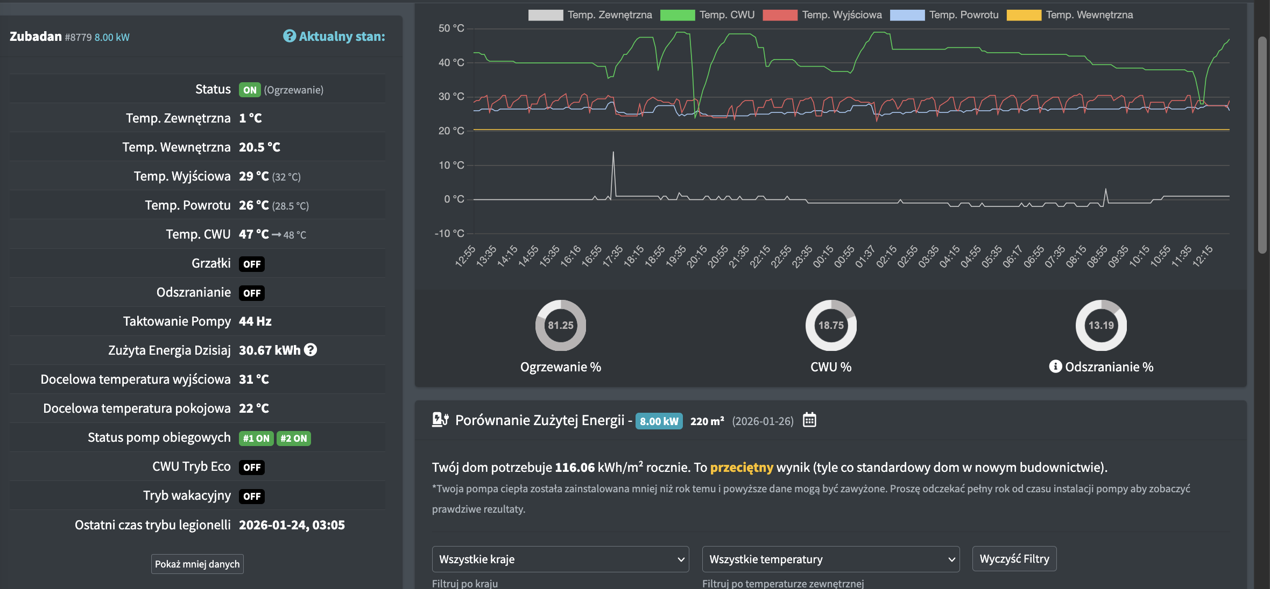
Task: Open calendar icon next to 2026-01-26 date
Action: click(809, 420)
